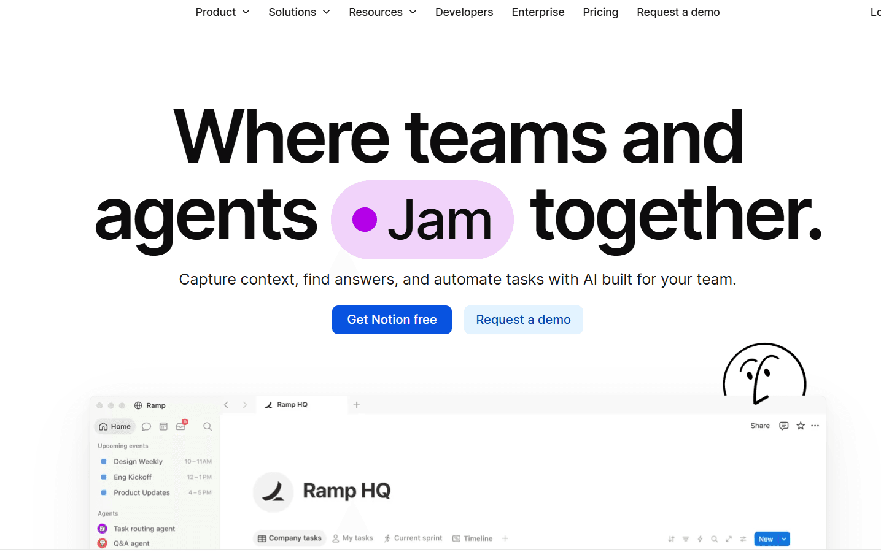This screenshot has width=881, height=555.
Task: Open Enterprise in the top navigation
Action: coord(538,12)
